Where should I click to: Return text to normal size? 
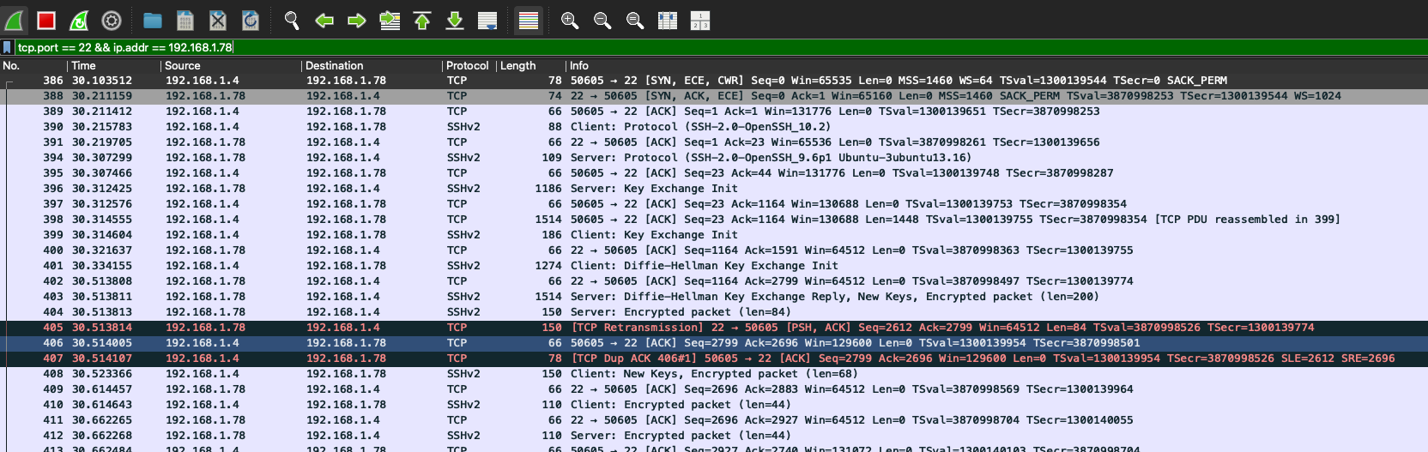[x=635, y=21]
